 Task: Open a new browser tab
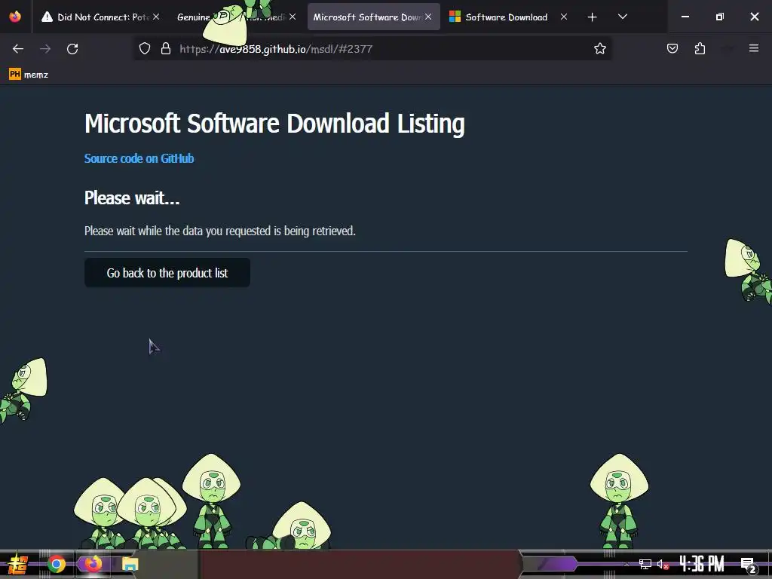coord(592,17)
